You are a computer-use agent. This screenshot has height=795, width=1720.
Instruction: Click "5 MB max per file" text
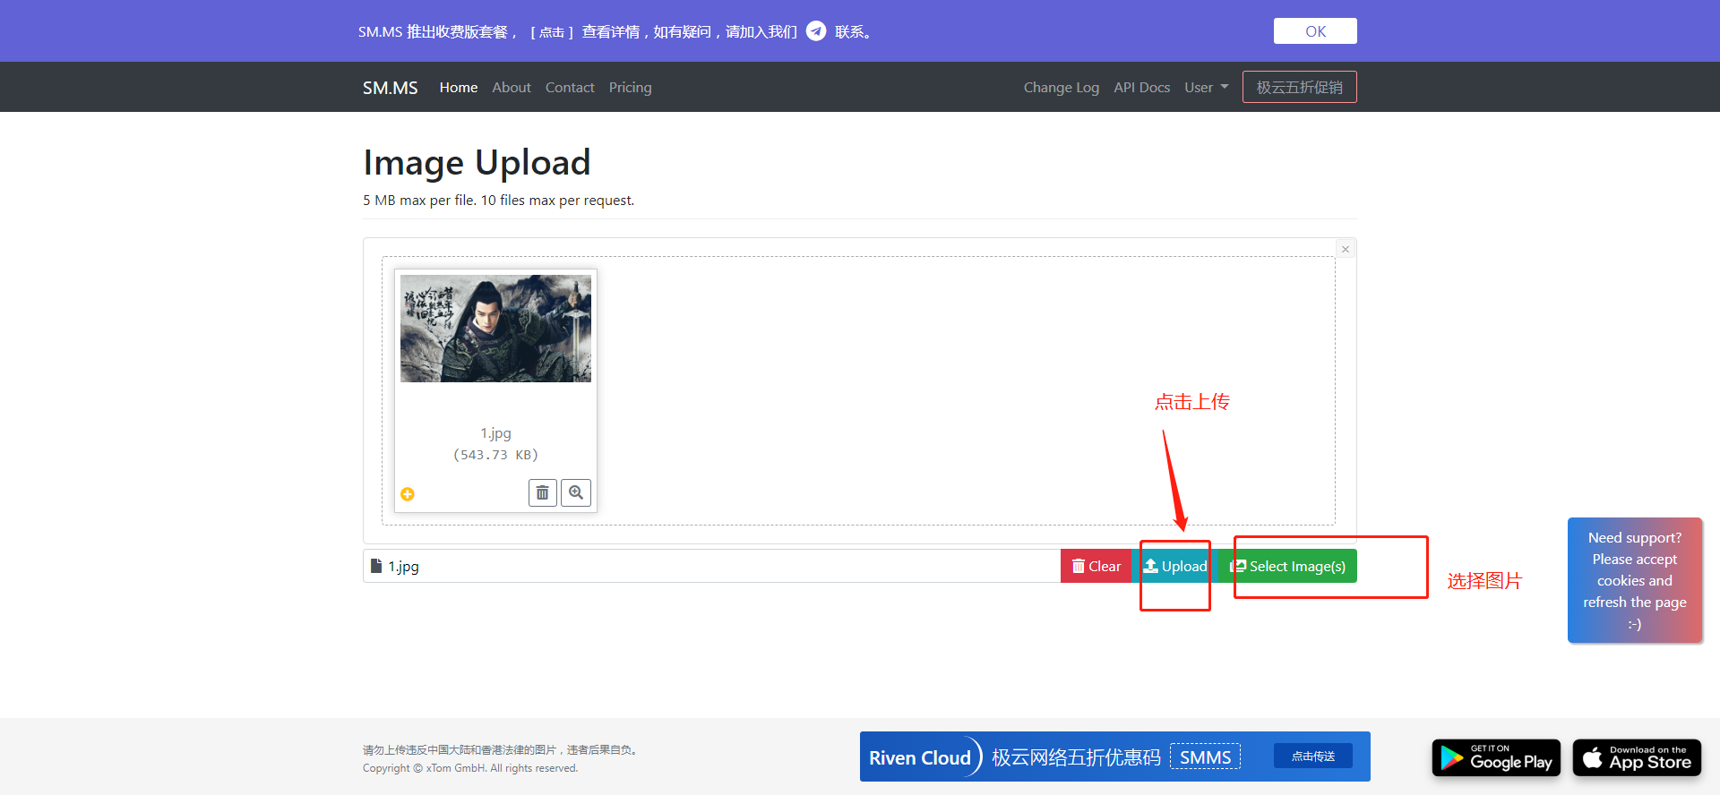(x=418, y=201)
